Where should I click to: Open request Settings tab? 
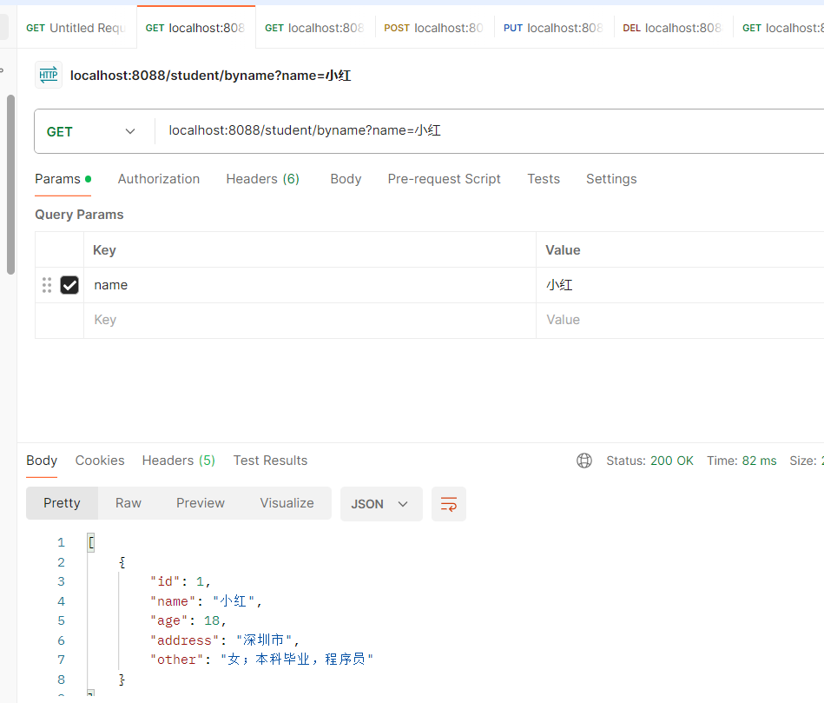click(611, 179)
